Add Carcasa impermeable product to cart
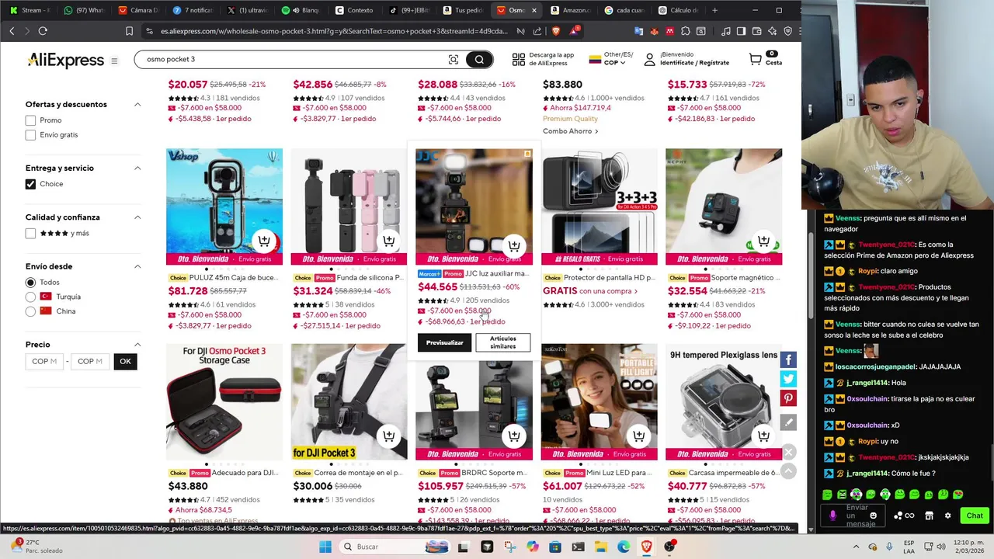The height and width of the screenshot is (559, 994). coord(764,436)
